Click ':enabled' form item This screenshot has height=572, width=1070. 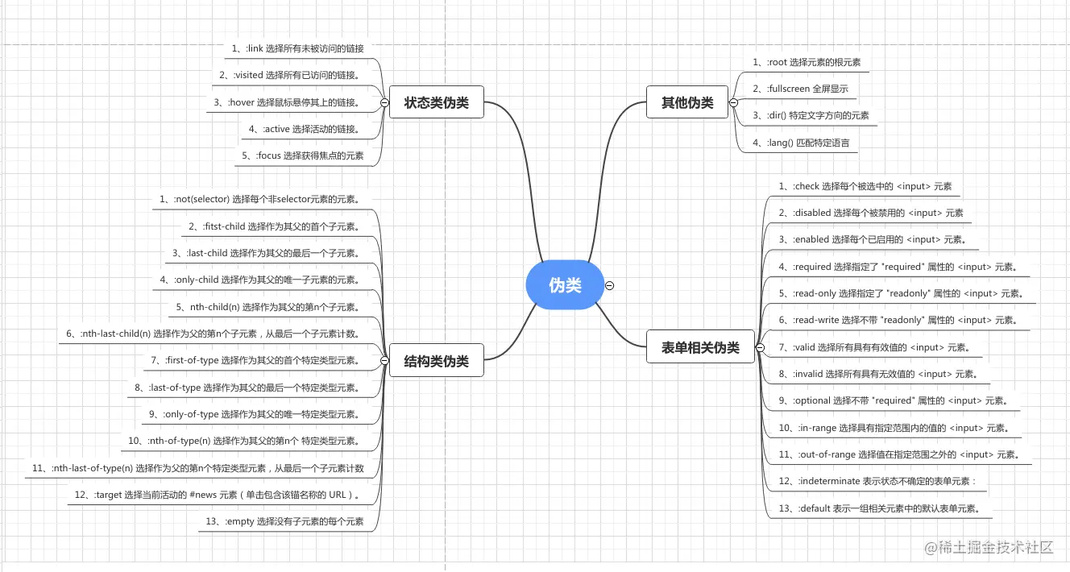coord(873,239)
